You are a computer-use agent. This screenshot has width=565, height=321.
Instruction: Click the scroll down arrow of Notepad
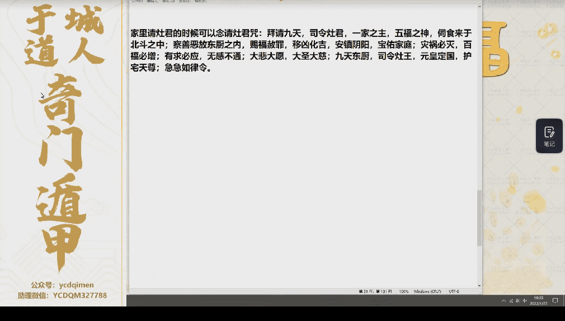pyautogui.click(x=479, y=285)
